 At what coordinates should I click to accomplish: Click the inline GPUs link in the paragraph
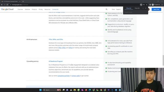(64, 48)
